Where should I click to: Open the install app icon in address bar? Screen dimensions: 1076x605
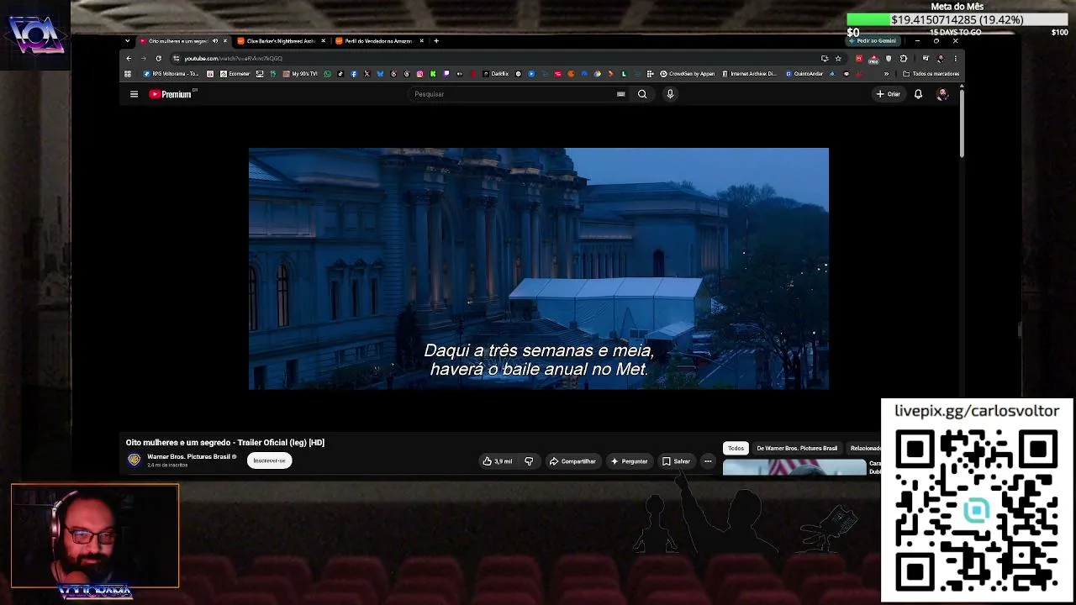point(825,58)
